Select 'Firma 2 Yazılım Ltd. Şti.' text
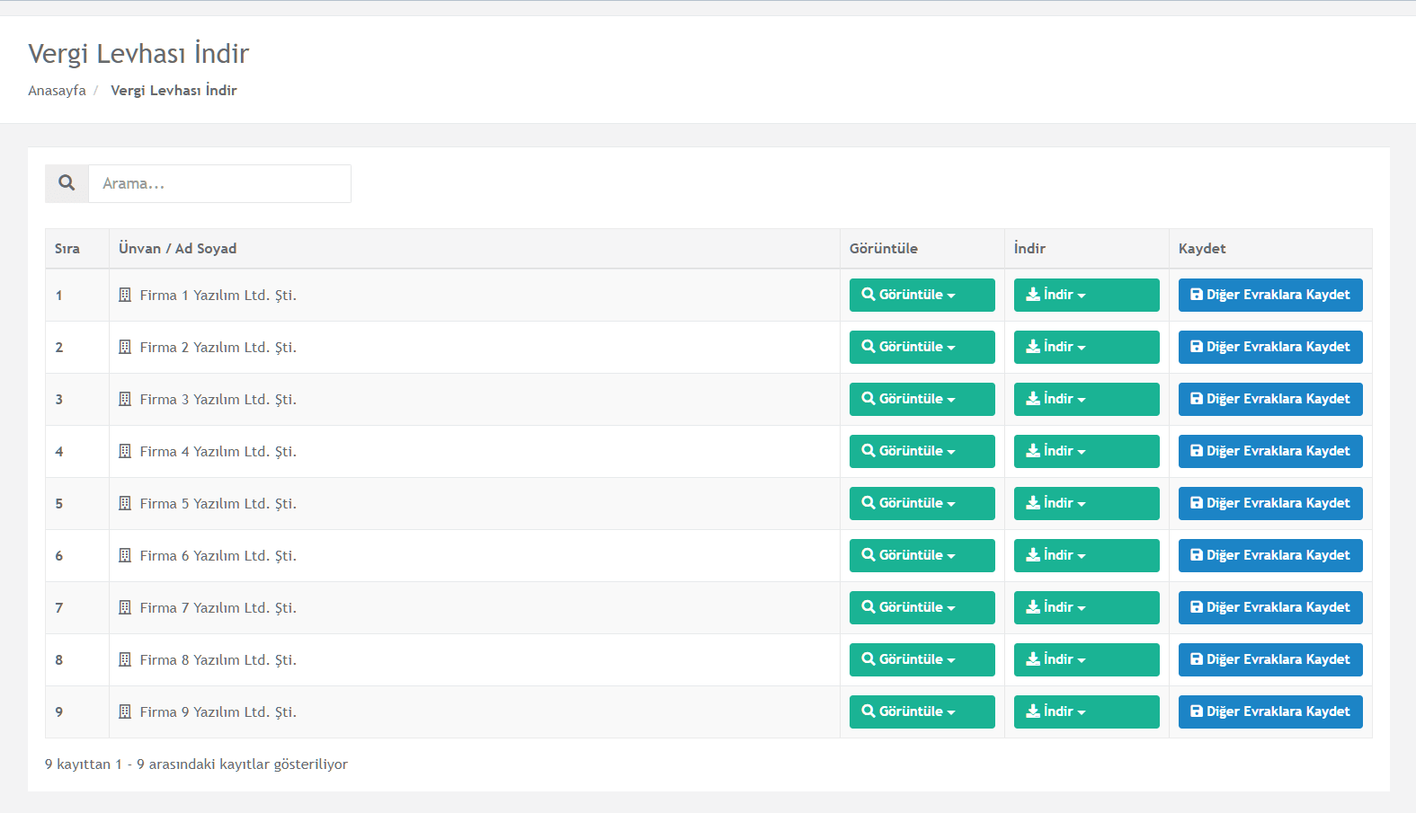Screen dimensions: 1416x813 (x=218, y=347)
